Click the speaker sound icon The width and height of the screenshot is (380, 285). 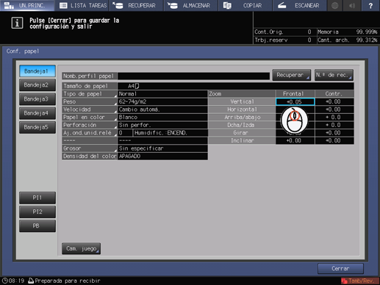[352, 5]
